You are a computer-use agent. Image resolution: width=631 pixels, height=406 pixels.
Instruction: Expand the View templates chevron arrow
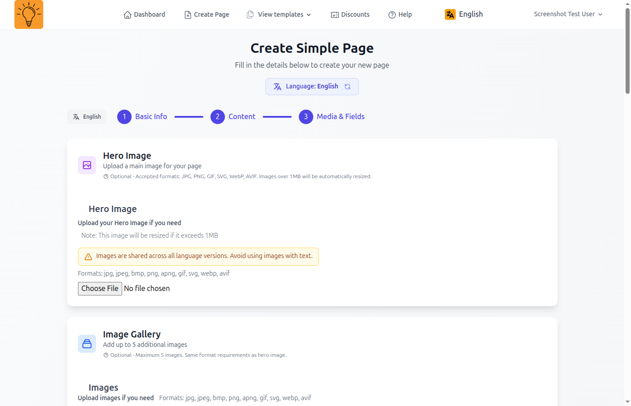click(309, 15)
